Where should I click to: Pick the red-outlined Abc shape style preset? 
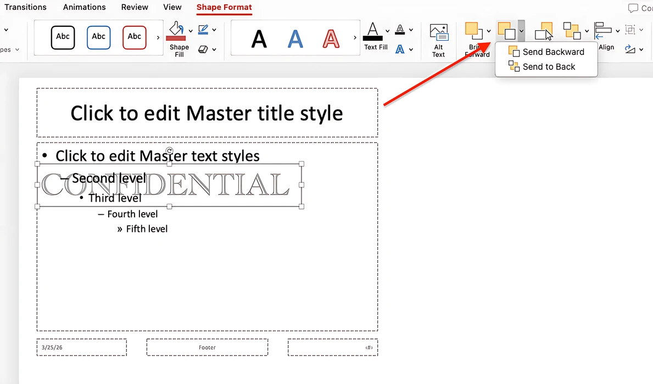coord(134,37)
